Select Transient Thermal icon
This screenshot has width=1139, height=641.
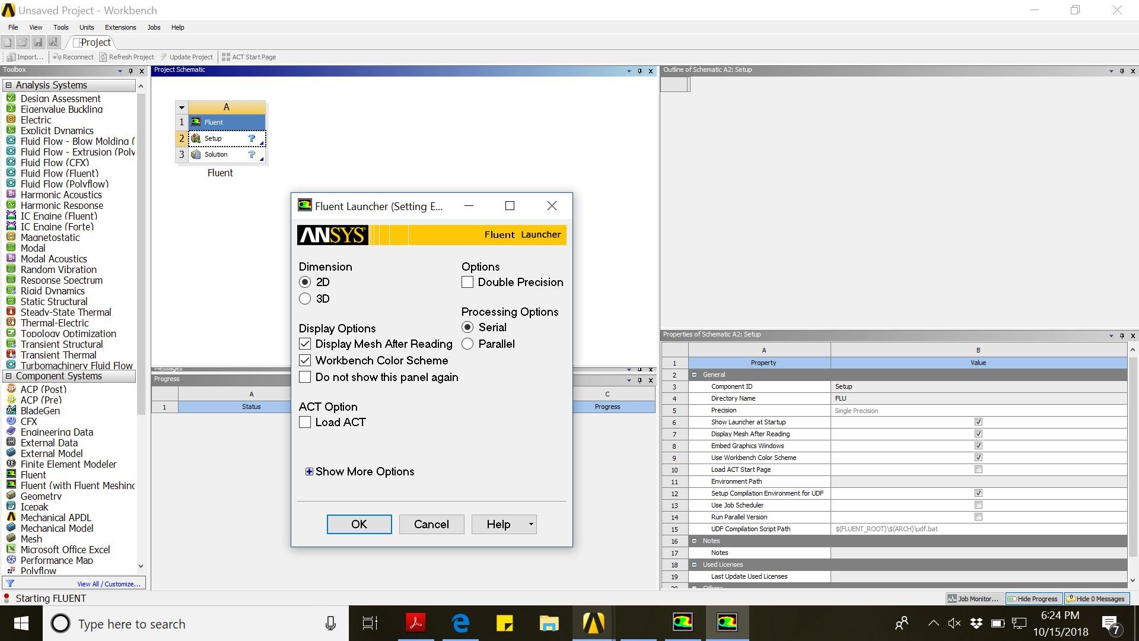pos(11,354)
